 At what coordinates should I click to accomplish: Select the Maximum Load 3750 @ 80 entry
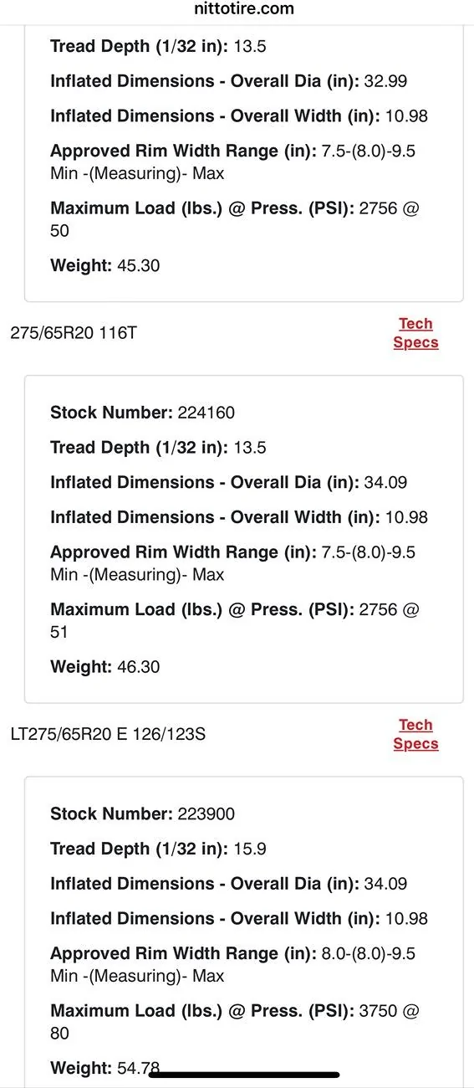coord(235,1022)
